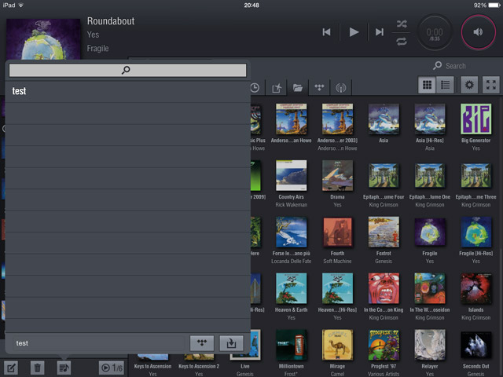Screen dimensions: 503x377
Task: Switch library to list view
Action: (x=445, y=86)
